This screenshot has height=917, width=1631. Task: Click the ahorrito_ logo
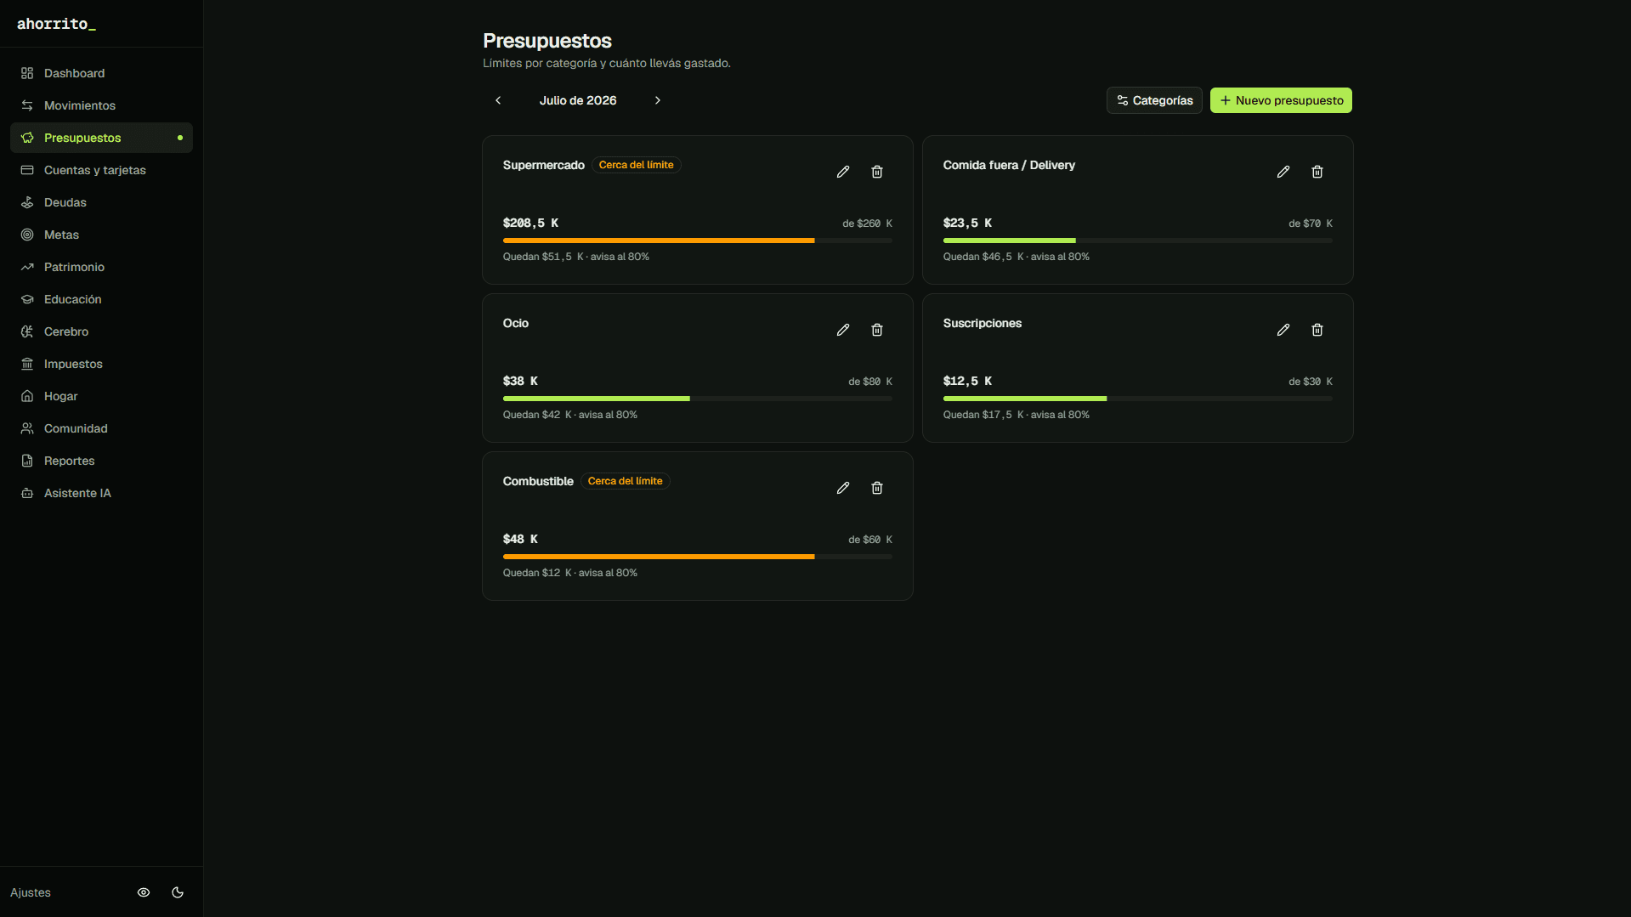(56, 24)
